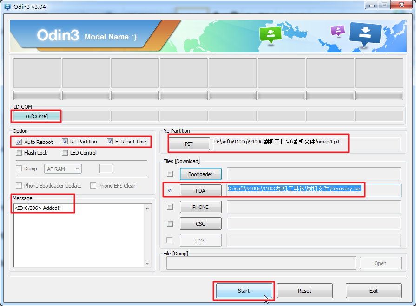Tick the Bootloader file checkbox
Screen dimensions: 416x306
coord(170,174)
